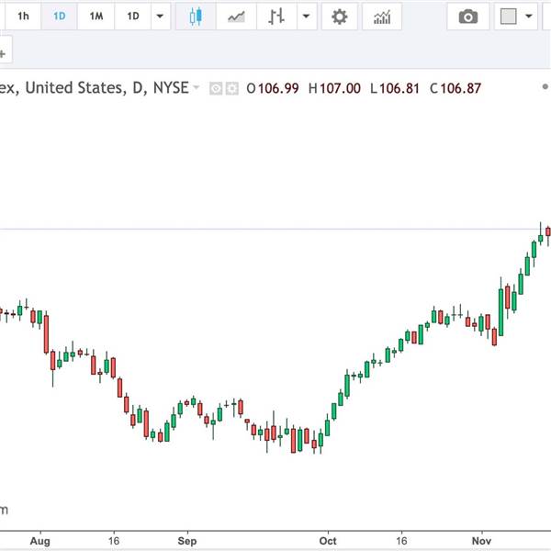Click the 'United States, D, NYSE' symbol title

pos(107,88)
